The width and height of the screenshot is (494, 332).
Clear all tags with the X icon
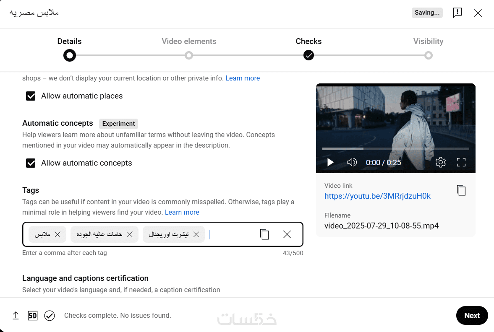tap(287, 234)
